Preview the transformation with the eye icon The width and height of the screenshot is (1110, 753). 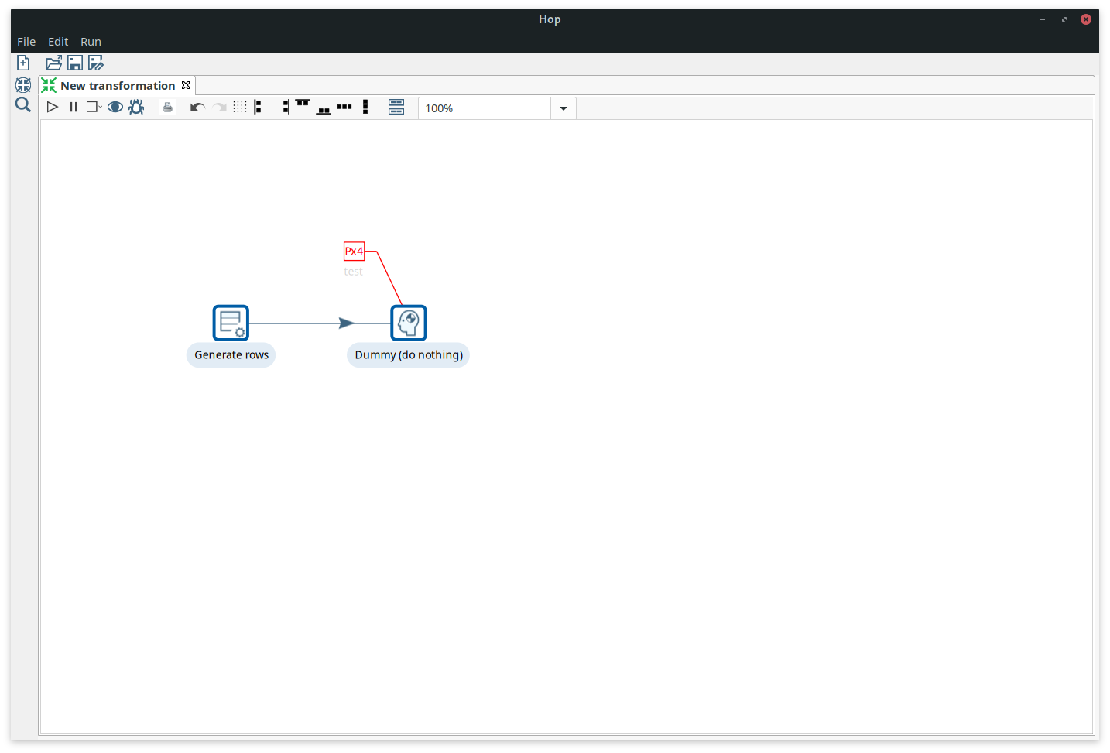pyautogui.click(x=115, y=108)
